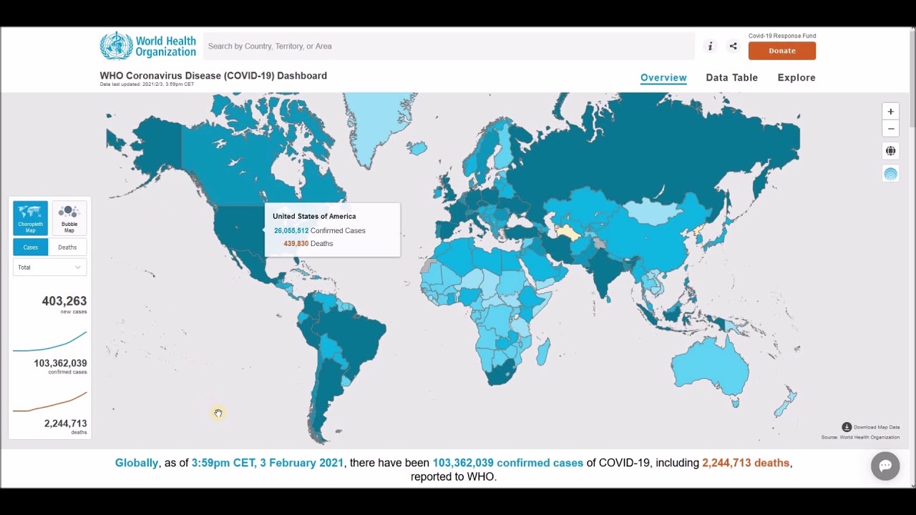This screenshot has height=515, width=916.
Task: Click '439,830 Deaths' in the tooltip
Action: 308,243
